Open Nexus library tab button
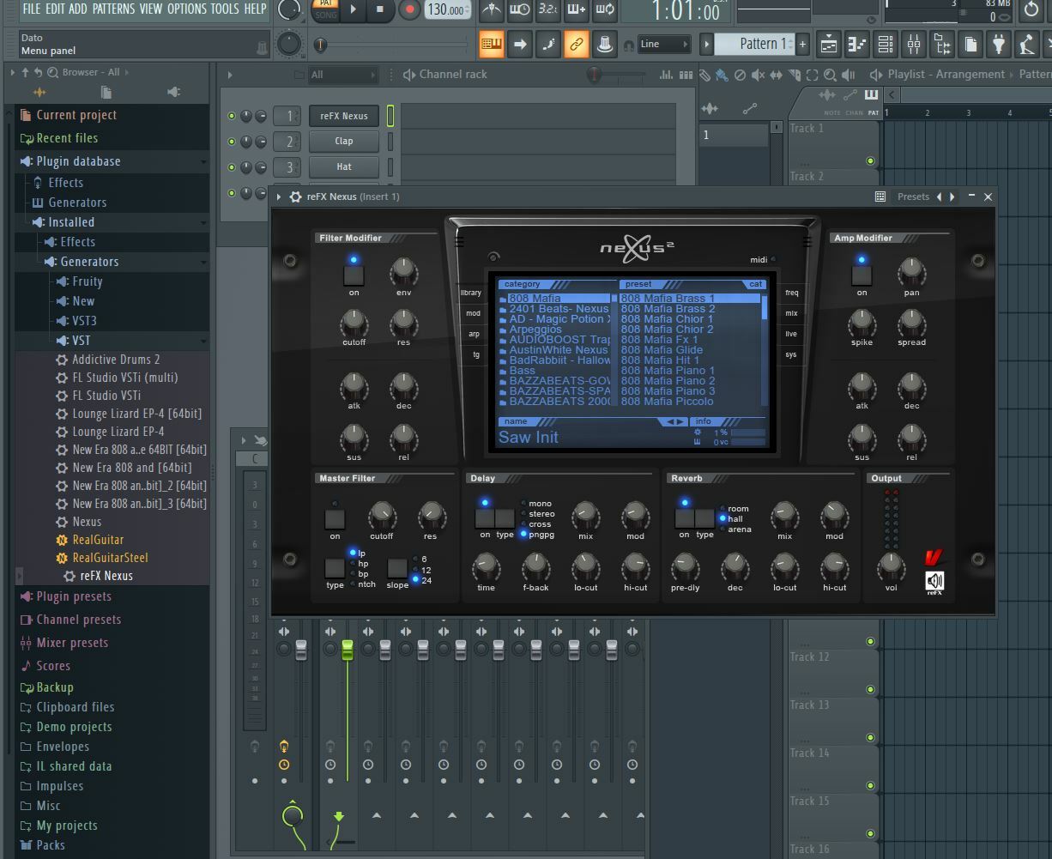The height and width of the screenshot is (859, 1052). (x=471, y=293)
